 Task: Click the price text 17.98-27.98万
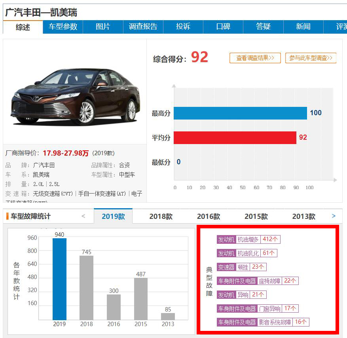(x=66, y=153)
